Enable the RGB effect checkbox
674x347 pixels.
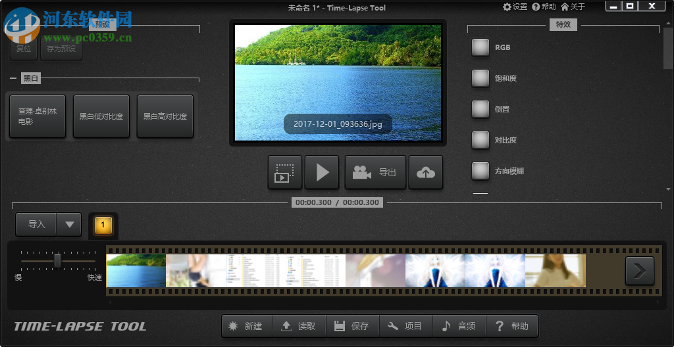(x=480, y=48)
